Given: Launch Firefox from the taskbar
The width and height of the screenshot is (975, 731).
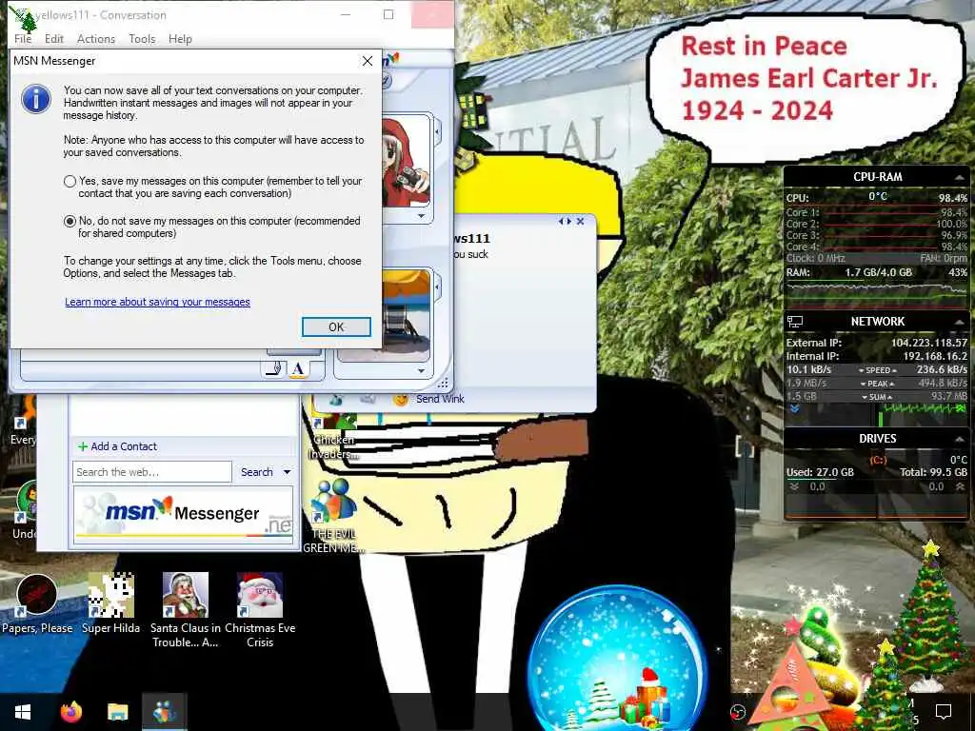Looking at the screenshot, I should (x=70, y=712).
